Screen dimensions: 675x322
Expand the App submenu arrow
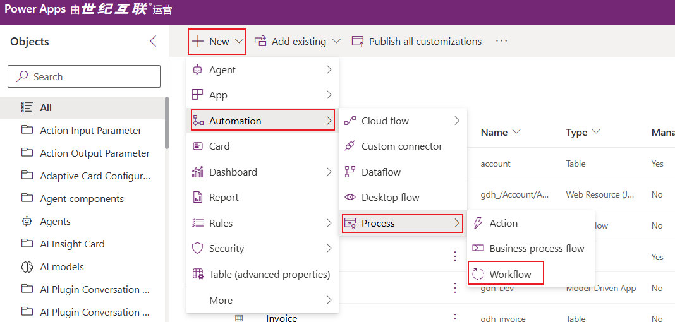pos(329,95)
